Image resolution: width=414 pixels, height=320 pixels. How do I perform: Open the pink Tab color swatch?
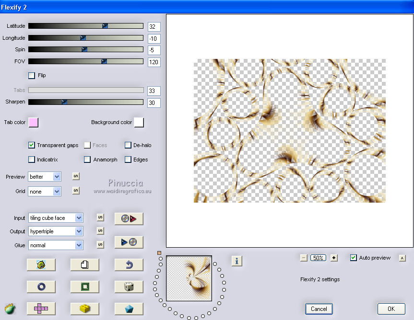point(34,123)
